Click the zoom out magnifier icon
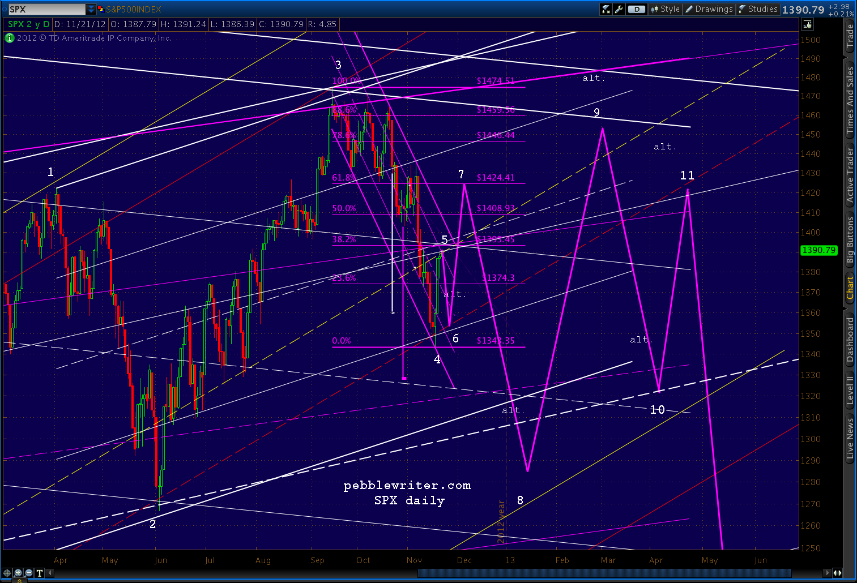The width and height of the screenshot is (857, 583). (28, 573)
